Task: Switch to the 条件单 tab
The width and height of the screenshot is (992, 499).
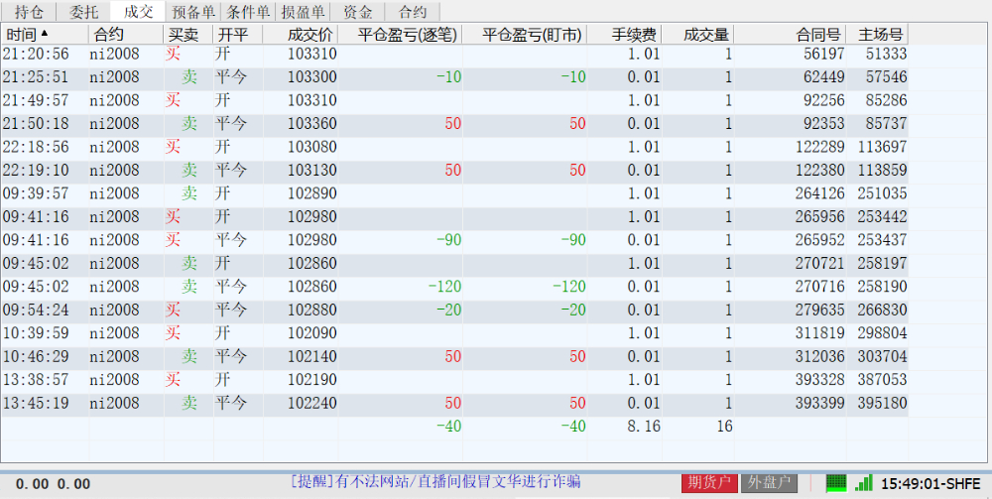Action: [247, 11]
